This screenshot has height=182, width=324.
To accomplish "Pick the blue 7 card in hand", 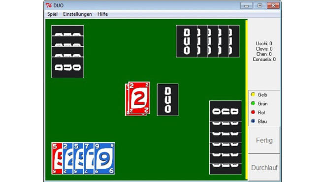I will point(89,158).
